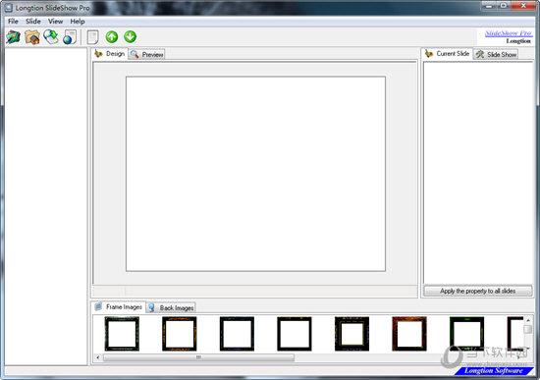Click the frame list left scroll arrow
The image size is (540, 380).
click(x=98, y=357)
